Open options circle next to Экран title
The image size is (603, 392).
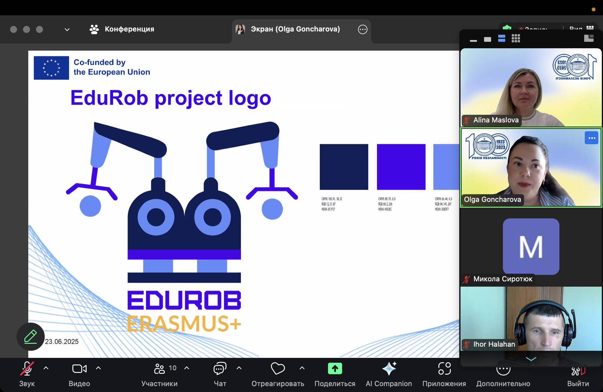[x=362, y=29]
